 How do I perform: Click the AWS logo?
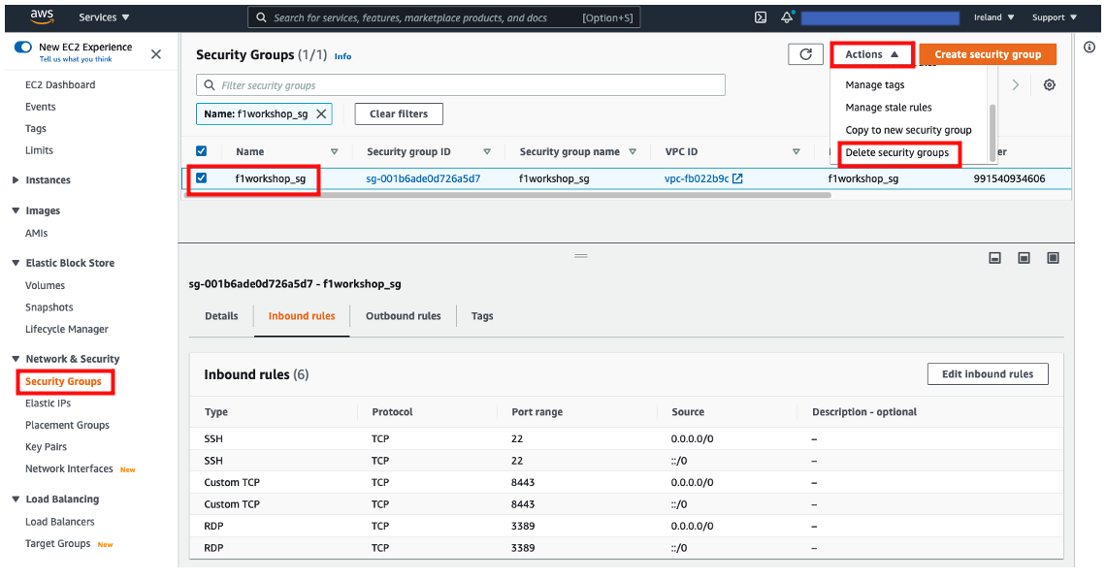pyautogui.click(x=42, y=16)
